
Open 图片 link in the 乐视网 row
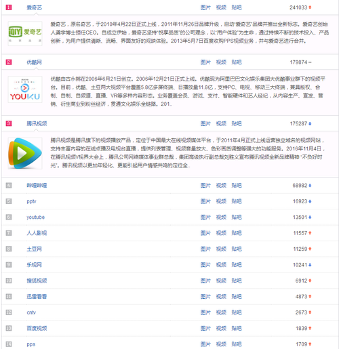tap(205, 265)
